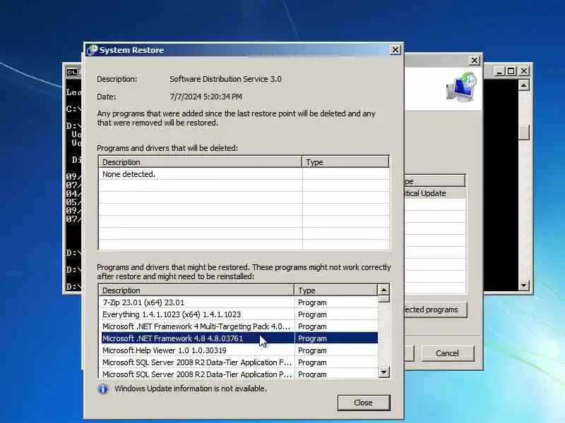Image resolution: width=565 pixels, height=423 pixels.
Task: Click the scrollbar thumb of restored programs list
Action: click(383, 299)
